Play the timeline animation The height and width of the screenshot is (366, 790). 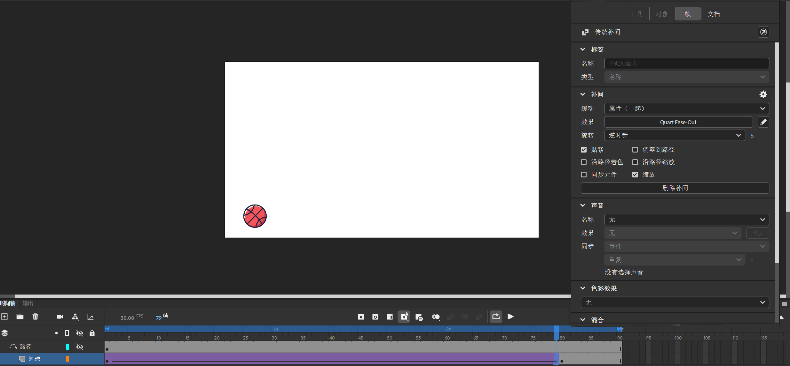pyautogui.click(x=511, y=317)
